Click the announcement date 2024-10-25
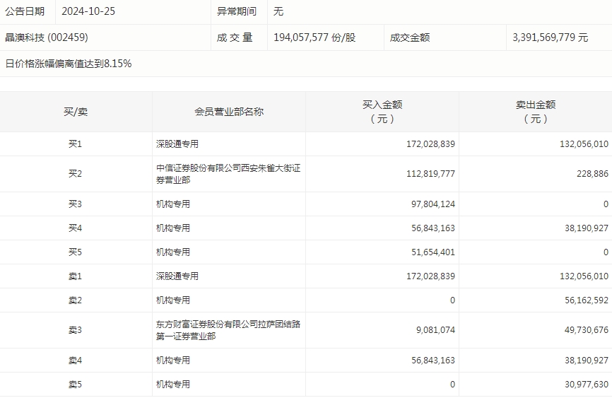This screenshot has width=612, height=398. [x=88, y=11]
